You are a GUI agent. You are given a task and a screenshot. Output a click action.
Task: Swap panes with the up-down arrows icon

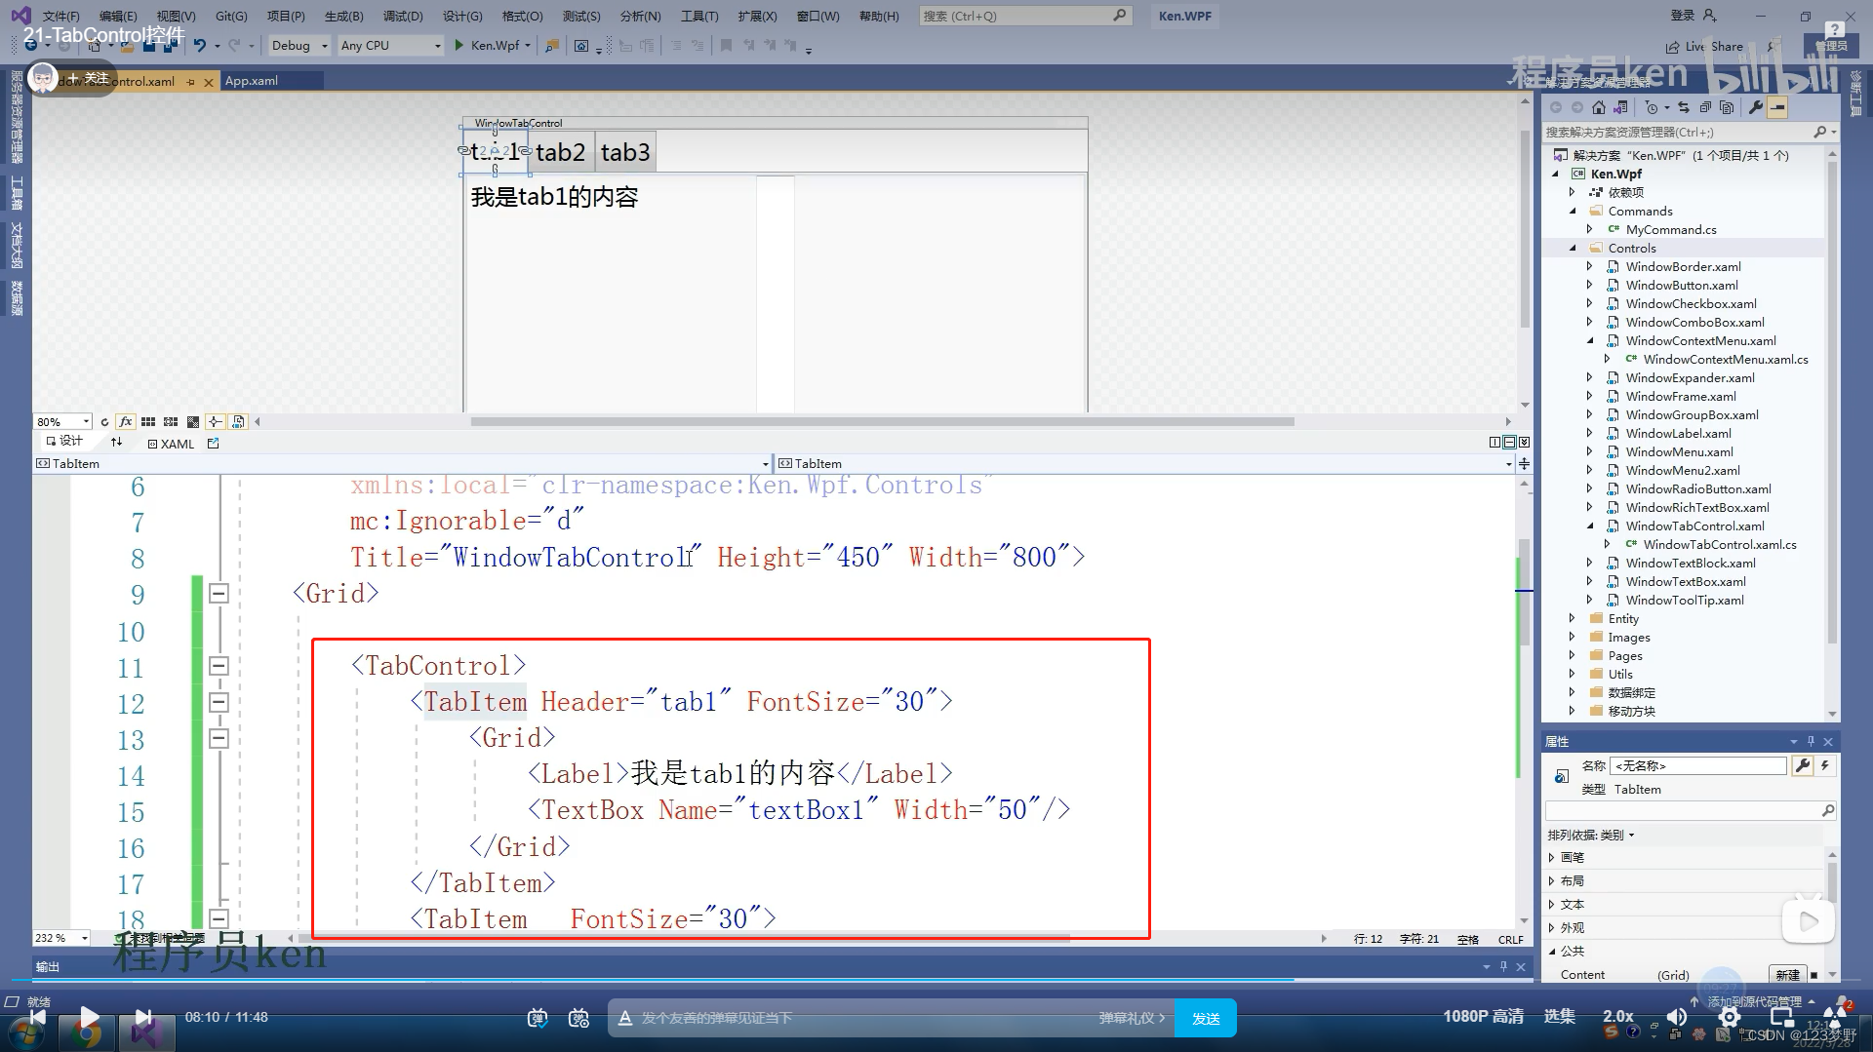click(x=117, y=443)
